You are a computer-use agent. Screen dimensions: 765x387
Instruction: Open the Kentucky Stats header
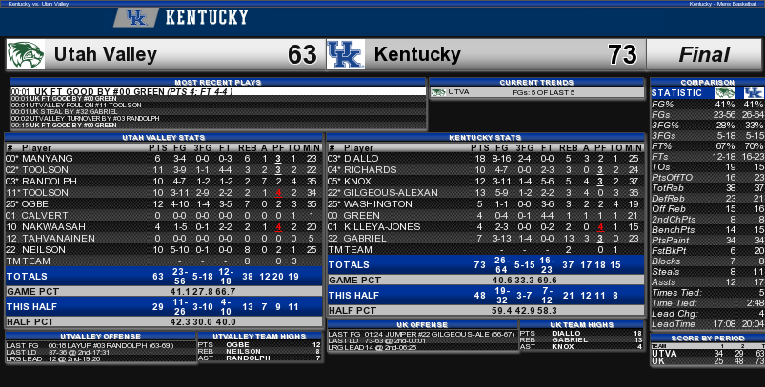click(x=486, y=137)
